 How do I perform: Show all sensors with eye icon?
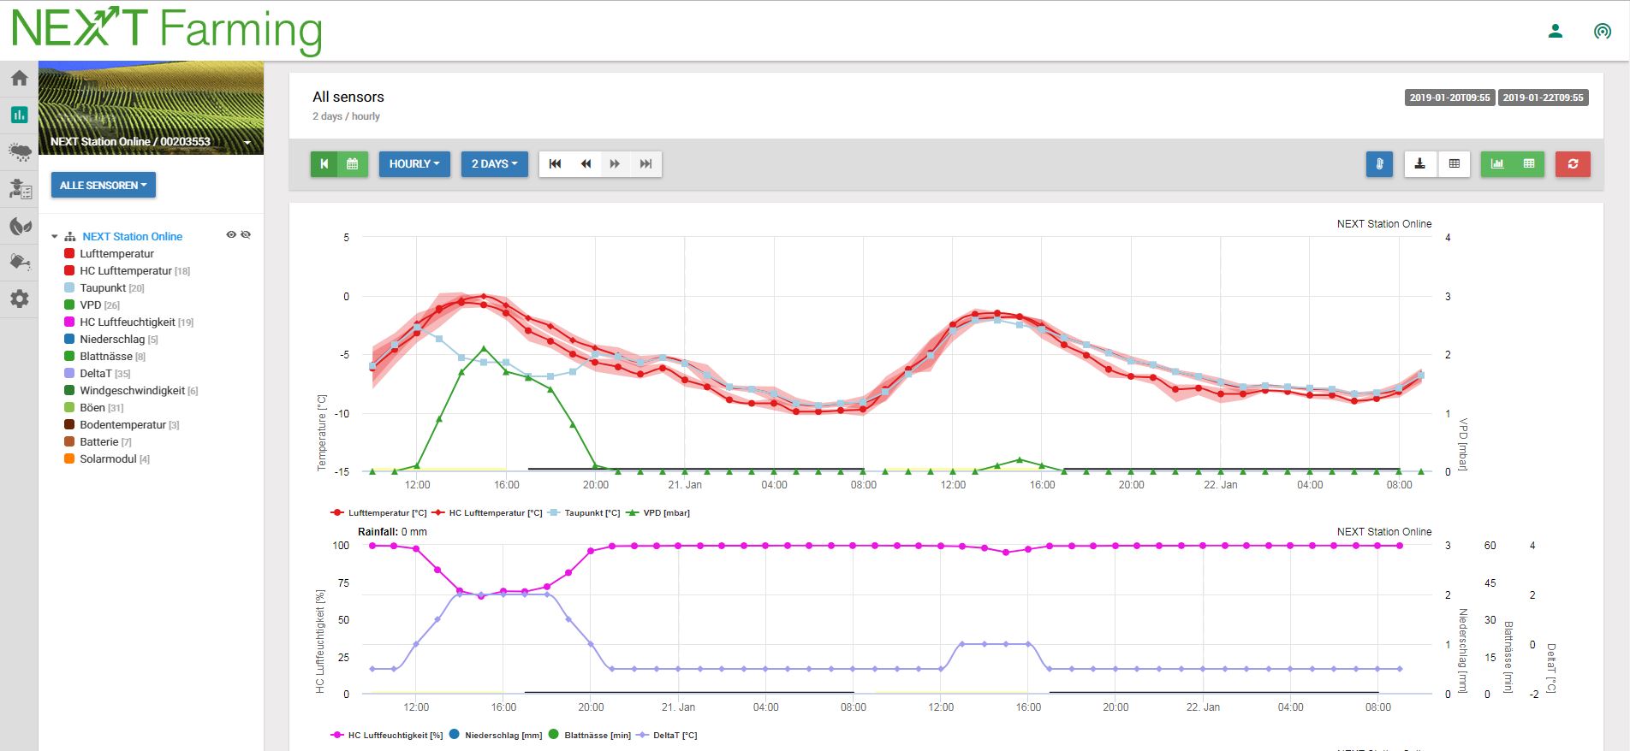coord(230,234)
